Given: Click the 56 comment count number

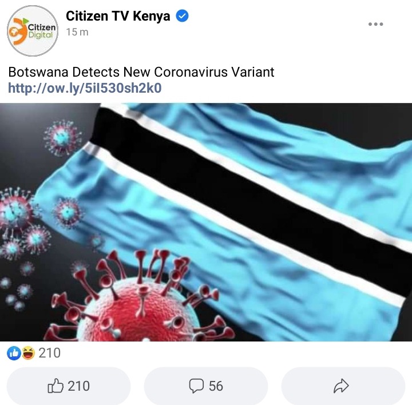Looking at the screenshot, I should point(216,386).
